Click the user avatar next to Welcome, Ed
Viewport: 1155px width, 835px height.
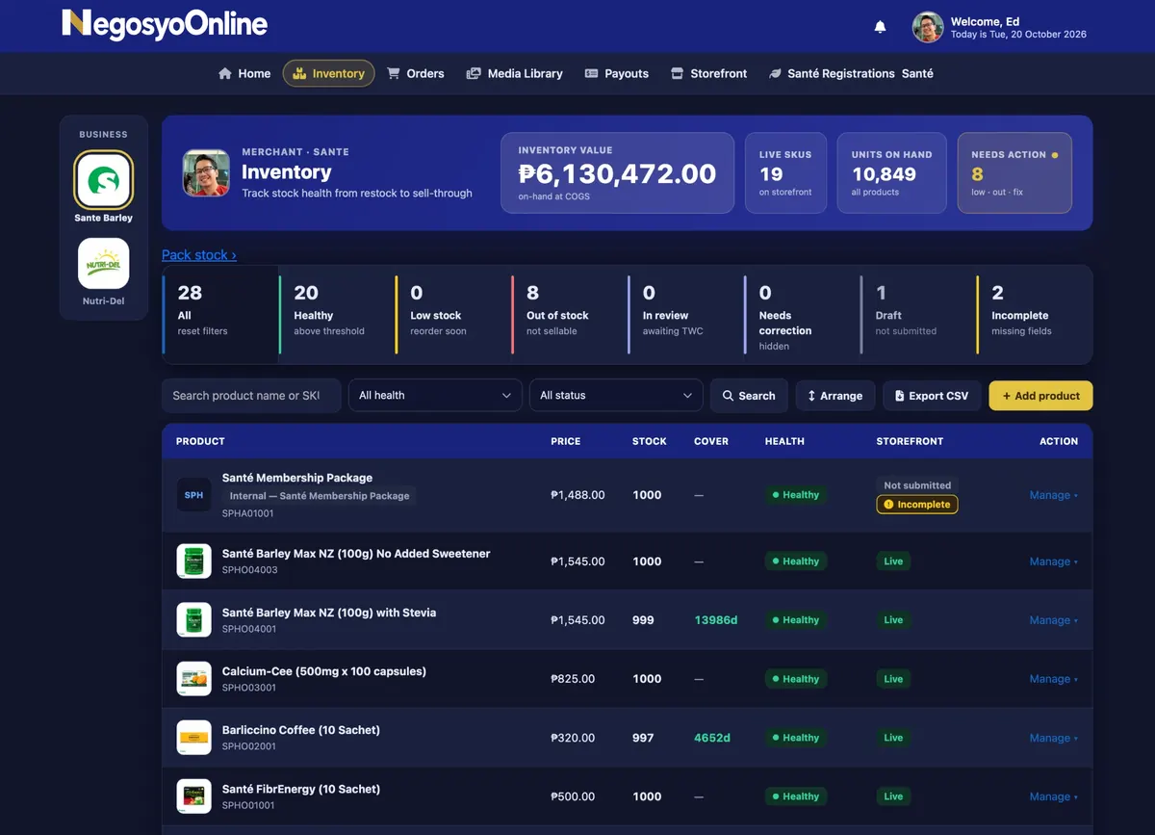[x=928, y=27]
